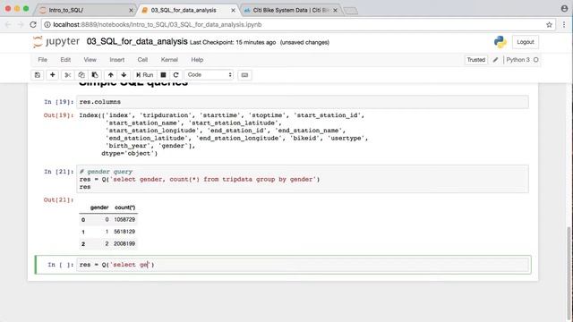Click the site information icon in address bar
The image size is (573, 322).
tap(47, 24)
